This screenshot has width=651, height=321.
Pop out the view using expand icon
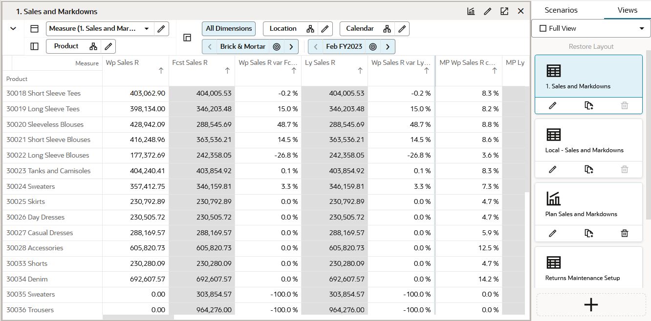pos(504,11)
